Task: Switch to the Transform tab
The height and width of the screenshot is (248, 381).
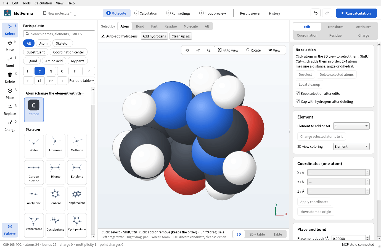Action: [x=335, y=27]
